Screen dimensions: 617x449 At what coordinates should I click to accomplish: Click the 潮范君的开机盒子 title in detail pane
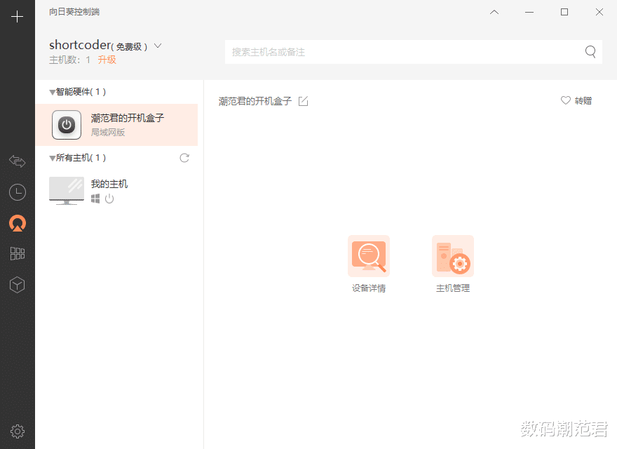tap(255, 101)
